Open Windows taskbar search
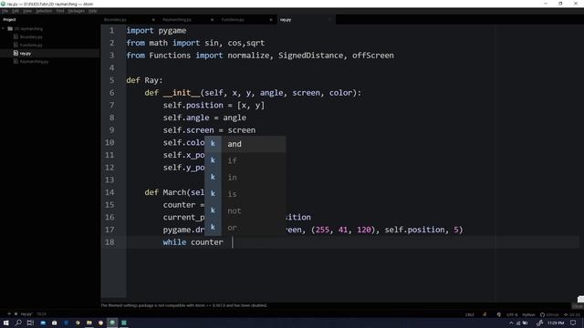Viewport: 584px width, 328px height. (18, 323)
